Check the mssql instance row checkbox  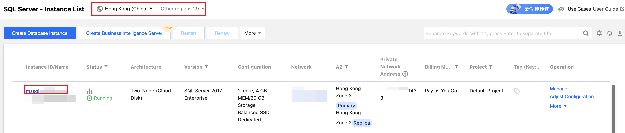(x=19, y=91)
